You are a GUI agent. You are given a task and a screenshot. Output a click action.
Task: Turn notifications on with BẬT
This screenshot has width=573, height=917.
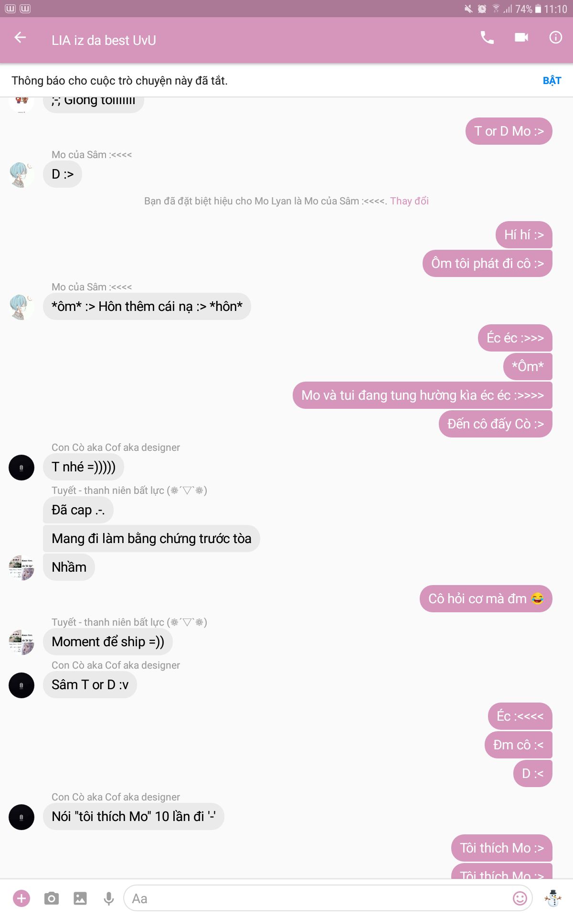click(x=552, y=81)
